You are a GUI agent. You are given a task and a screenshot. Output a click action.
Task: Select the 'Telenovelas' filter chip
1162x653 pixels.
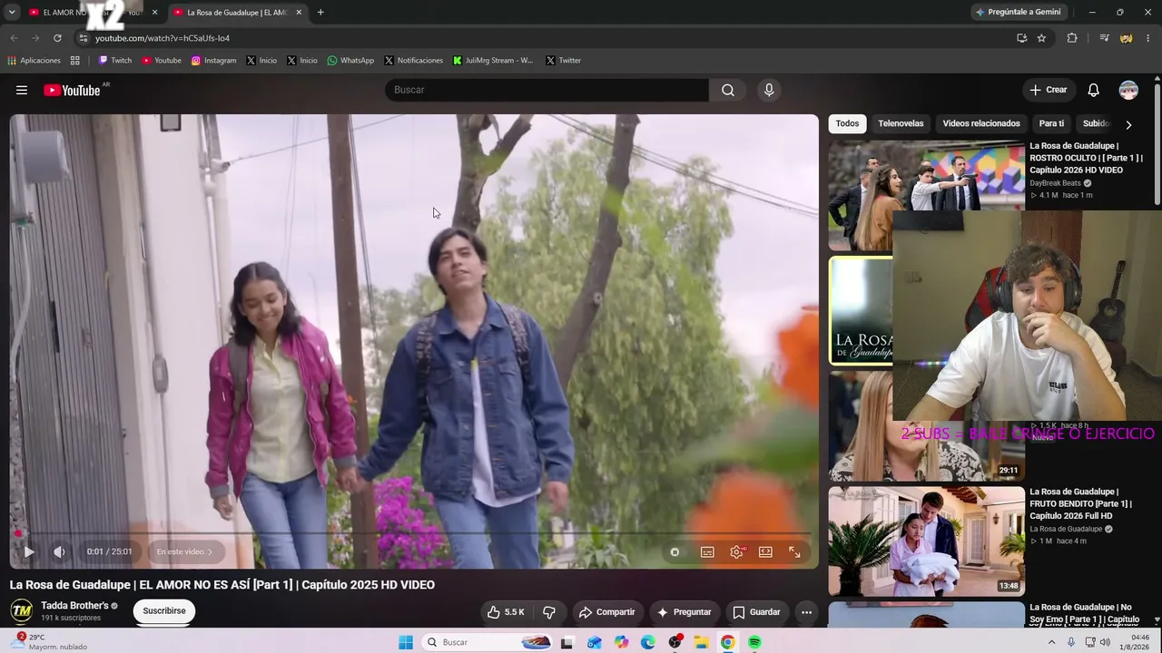[x=901, y=123]
